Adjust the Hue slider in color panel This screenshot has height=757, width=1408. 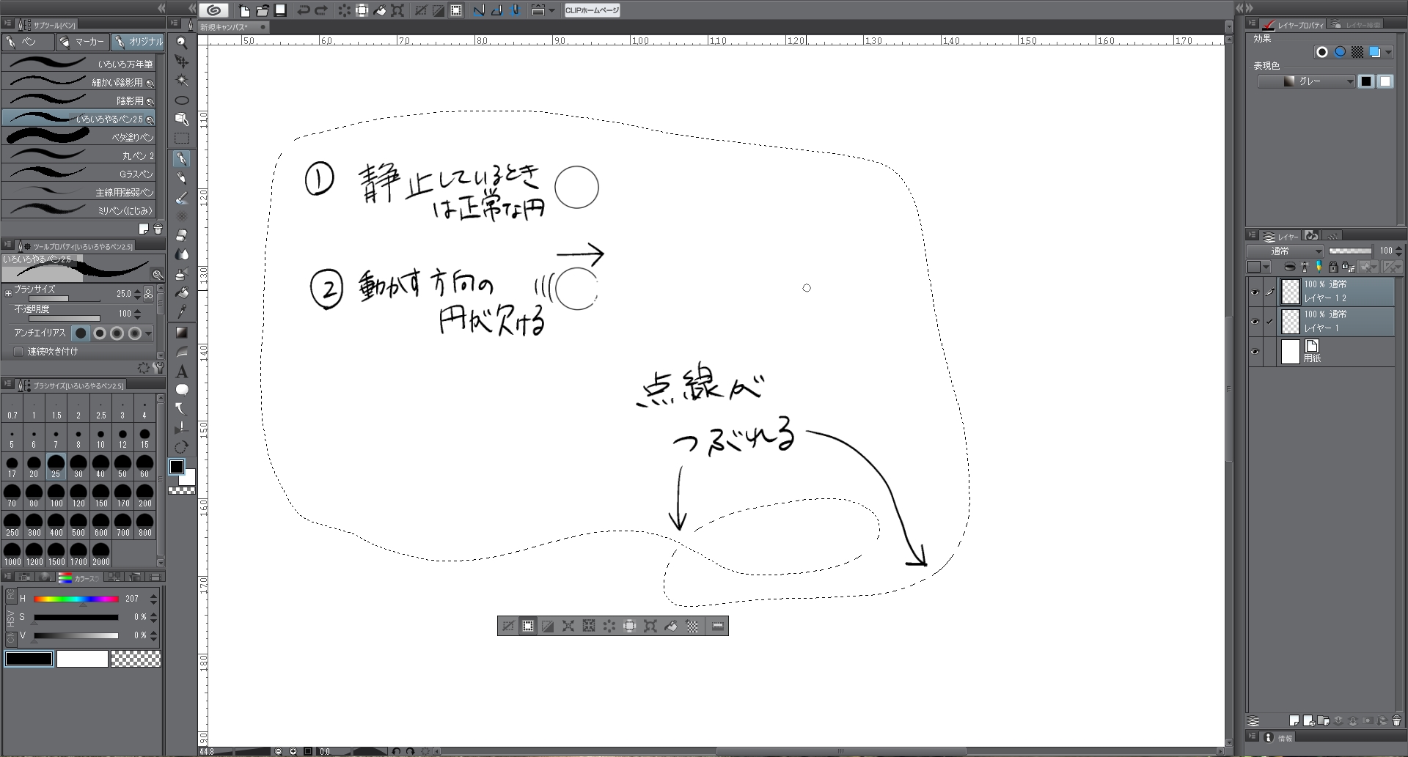(x=76, y=599)
